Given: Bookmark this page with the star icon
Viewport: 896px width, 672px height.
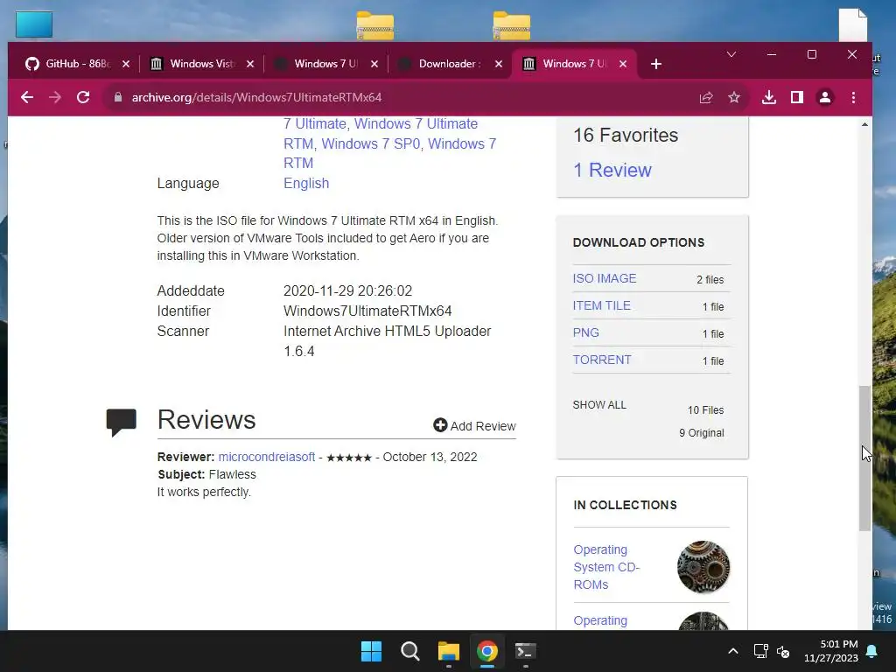Looking at the screenshot, I should 734,98.
